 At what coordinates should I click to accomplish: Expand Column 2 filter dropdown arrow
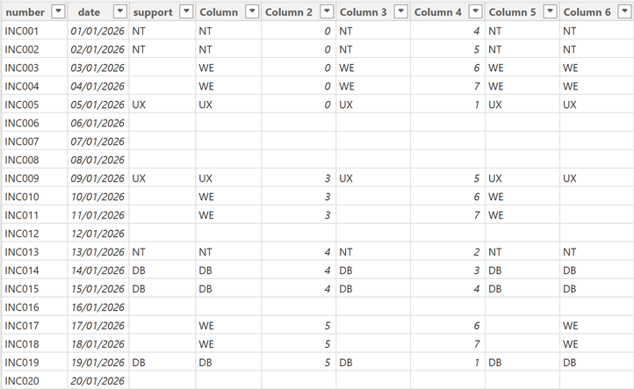326,11
